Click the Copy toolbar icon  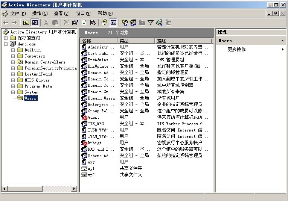point(55,23)
